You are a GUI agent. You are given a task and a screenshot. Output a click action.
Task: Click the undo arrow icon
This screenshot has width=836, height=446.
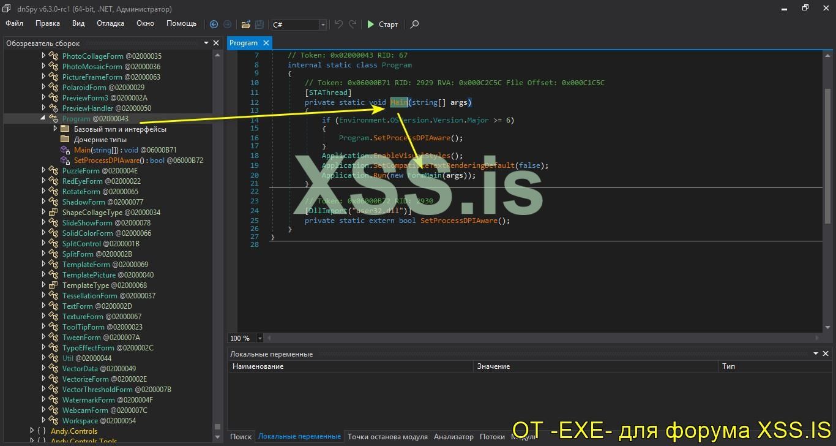(x=338, y=25)
